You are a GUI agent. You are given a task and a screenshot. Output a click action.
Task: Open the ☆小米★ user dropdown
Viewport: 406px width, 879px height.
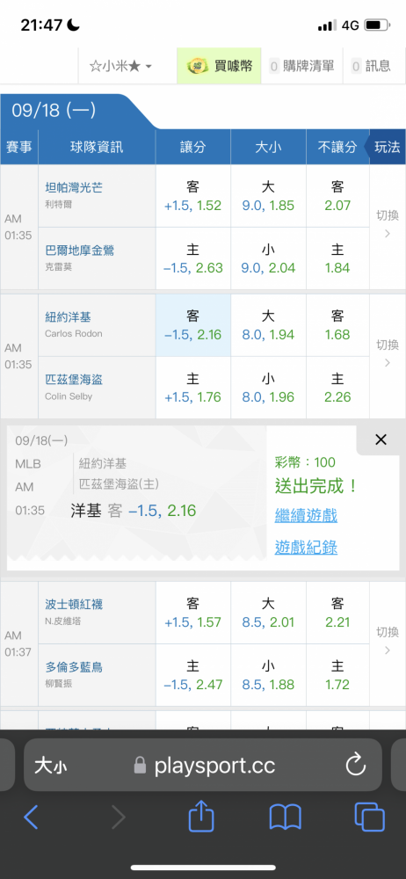(x=120, y=66)
